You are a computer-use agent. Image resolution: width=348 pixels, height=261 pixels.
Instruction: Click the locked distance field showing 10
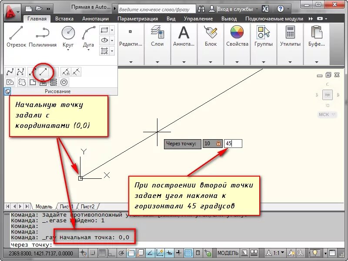click(212, 144)
